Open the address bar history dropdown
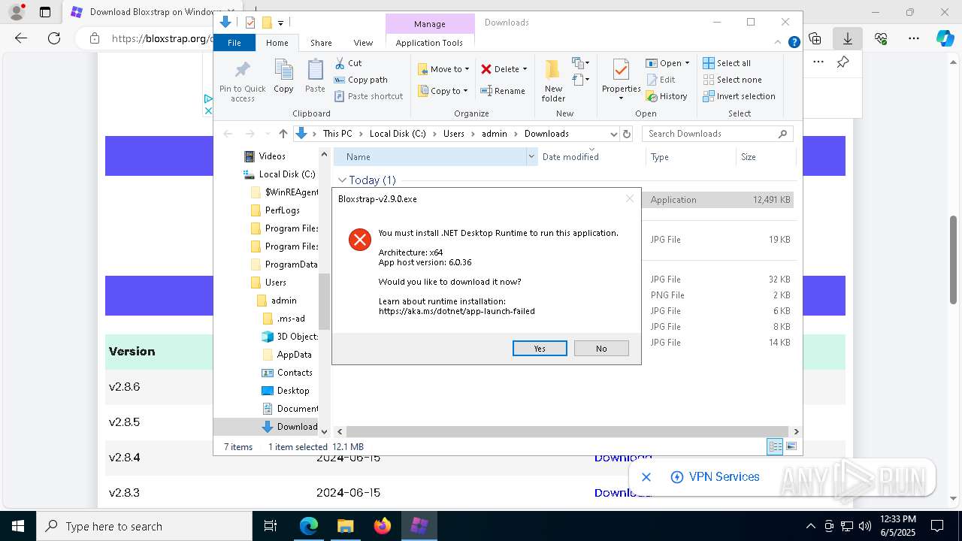Image resolution: width=962 pixels, height=541 pixels. 613,134
